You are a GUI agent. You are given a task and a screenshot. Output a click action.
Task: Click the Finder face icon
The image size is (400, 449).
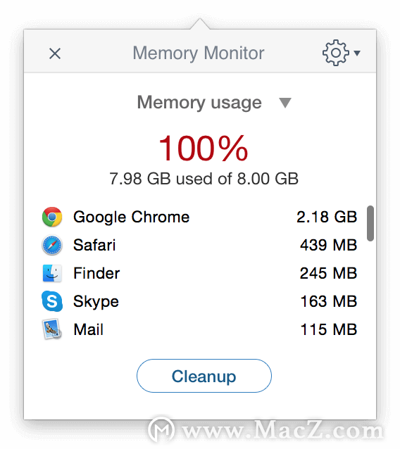[52, 273]
